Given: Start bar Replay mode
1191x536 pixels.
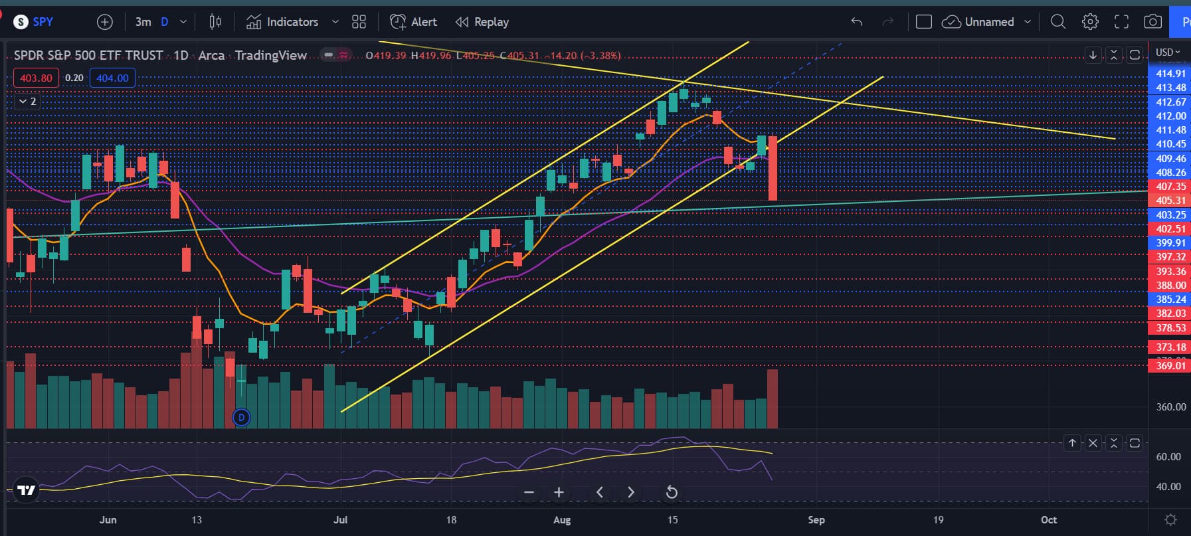Looking at the screenshot, I should 482,22.
